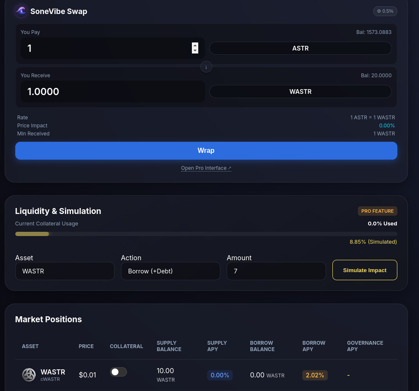Click Simulate Impact button
The height and width of the screenshot is (391, 419).
(365, 270)
